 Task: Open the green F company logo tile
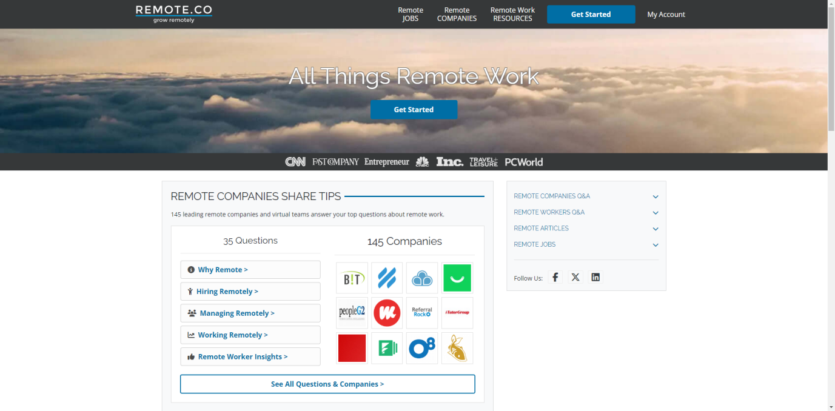click(387, 348)
